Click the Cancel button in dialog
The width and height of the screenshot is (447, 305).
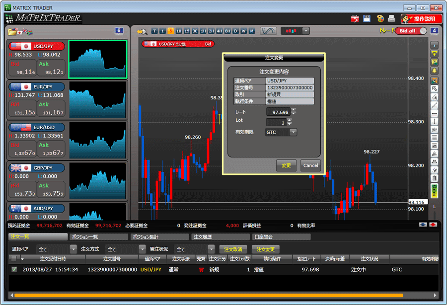(x=310, y=165)
